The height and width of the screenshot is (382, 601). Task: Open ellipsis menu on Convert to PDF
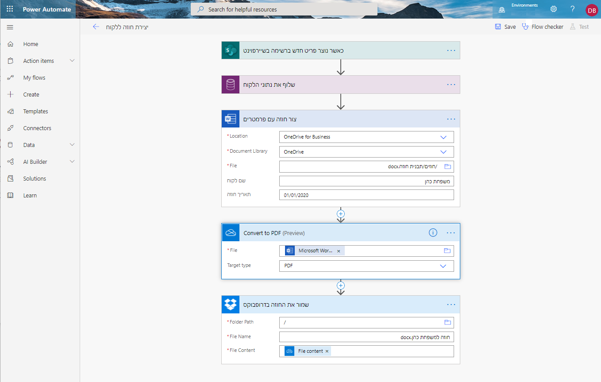click(x=451, y=232)
